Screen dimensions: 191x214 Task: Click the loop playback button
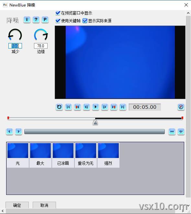[59, 107]
